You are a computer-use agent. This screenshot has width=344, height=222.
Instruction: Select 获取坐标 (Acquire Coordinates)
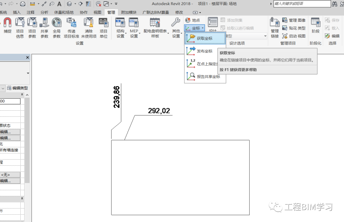[x=205, y=38]
